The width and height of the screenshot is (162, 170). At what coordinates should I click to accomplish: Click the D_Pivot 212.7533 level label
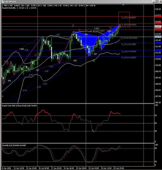click(129, 38)
